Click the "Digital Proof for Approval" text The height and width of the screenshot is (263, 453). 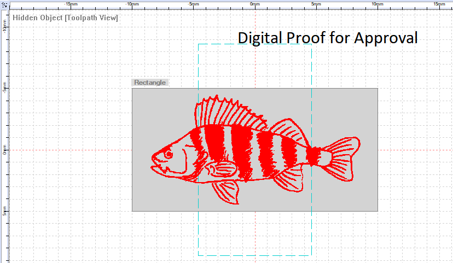pyautogui.click(x=327, y=38)
